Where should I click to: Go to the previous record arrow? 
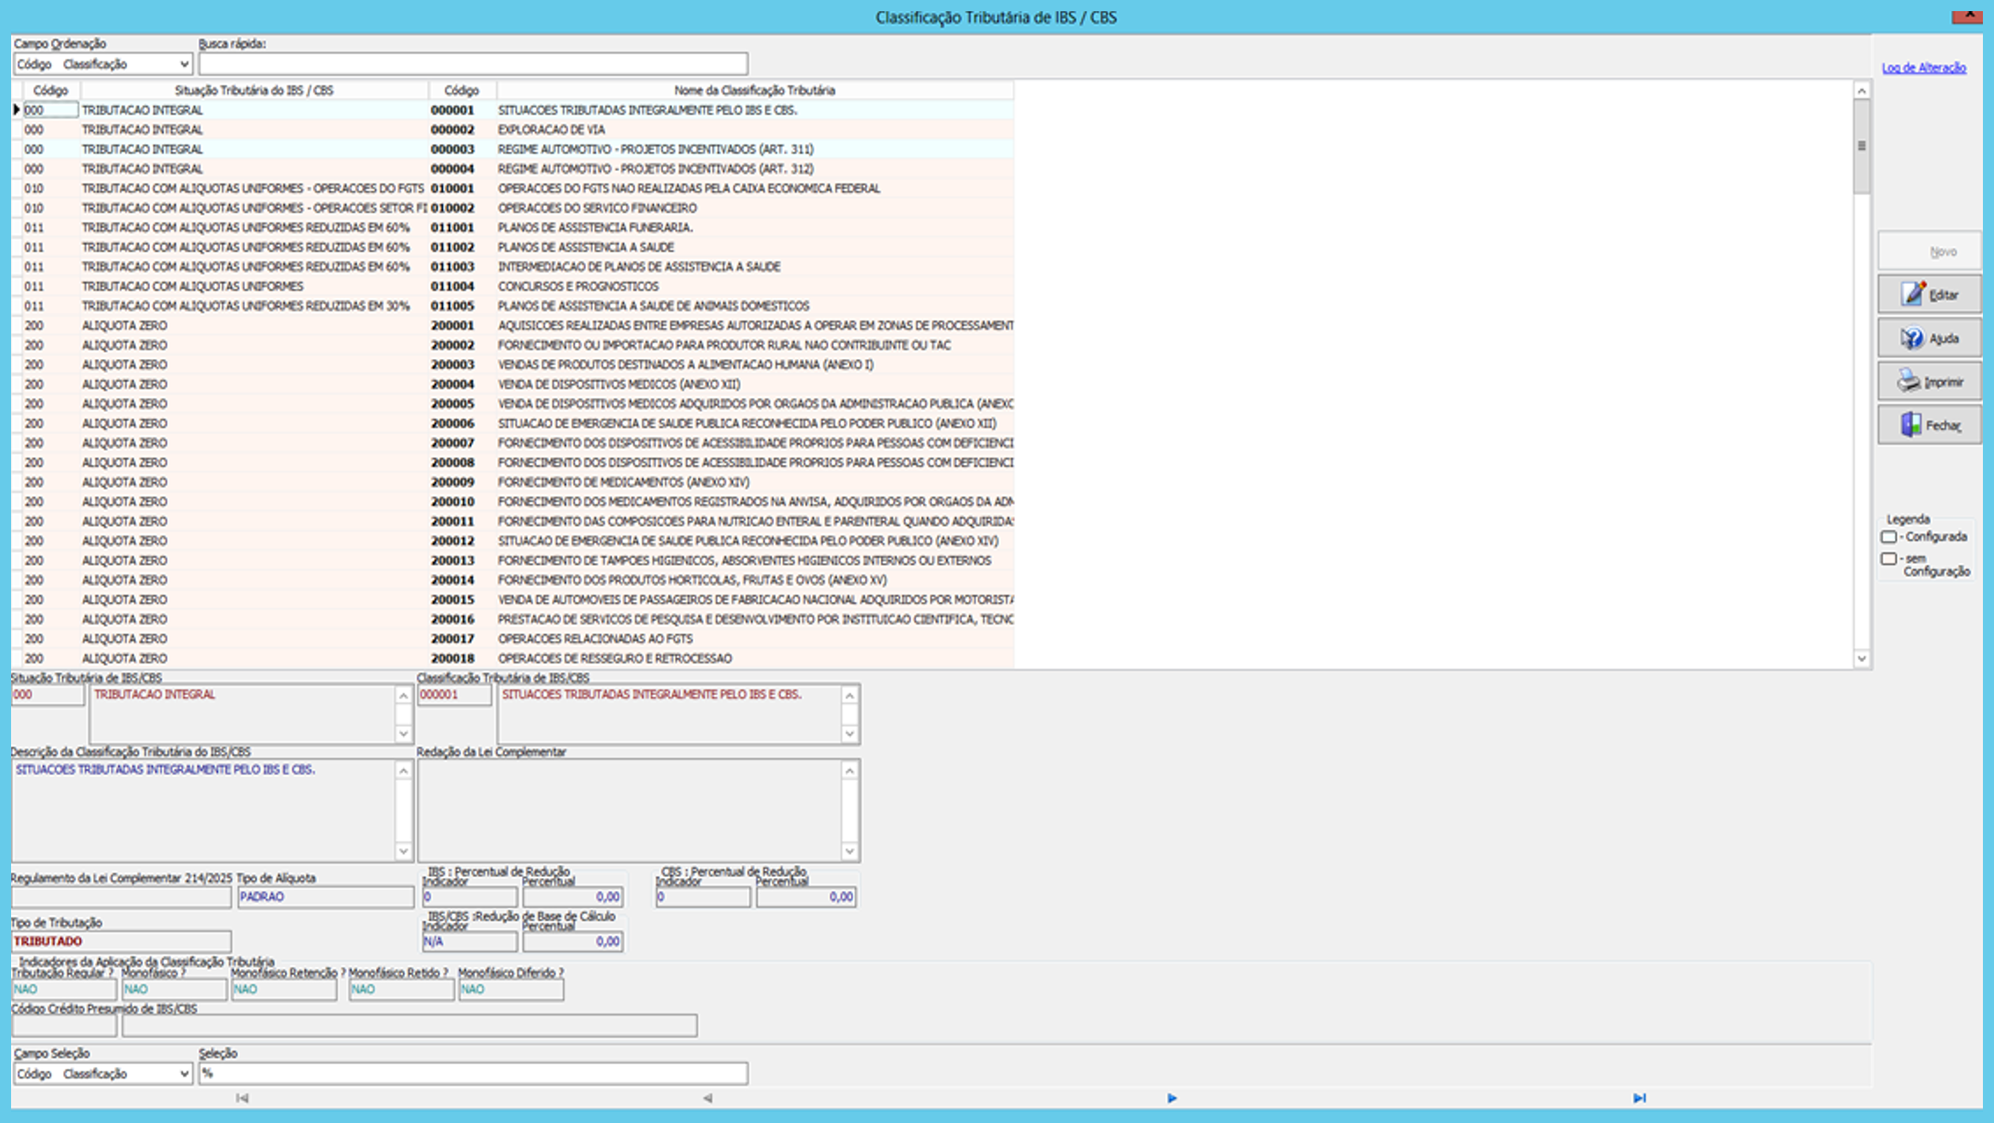[x=708, y=1098]
